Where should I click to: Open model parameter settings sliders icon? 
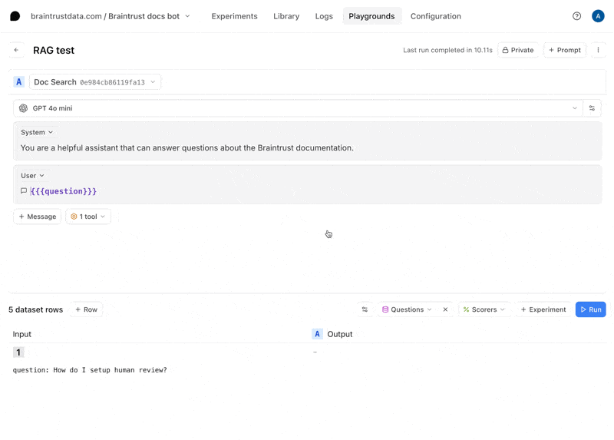click(592, 108)
